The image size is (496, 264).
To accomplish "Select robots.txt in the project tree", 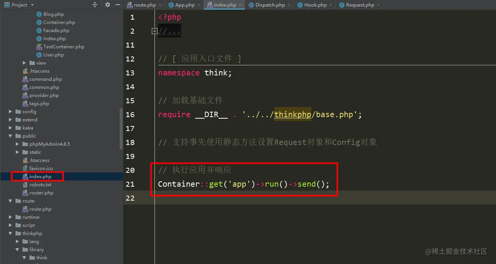I will (x=40, y=185).
